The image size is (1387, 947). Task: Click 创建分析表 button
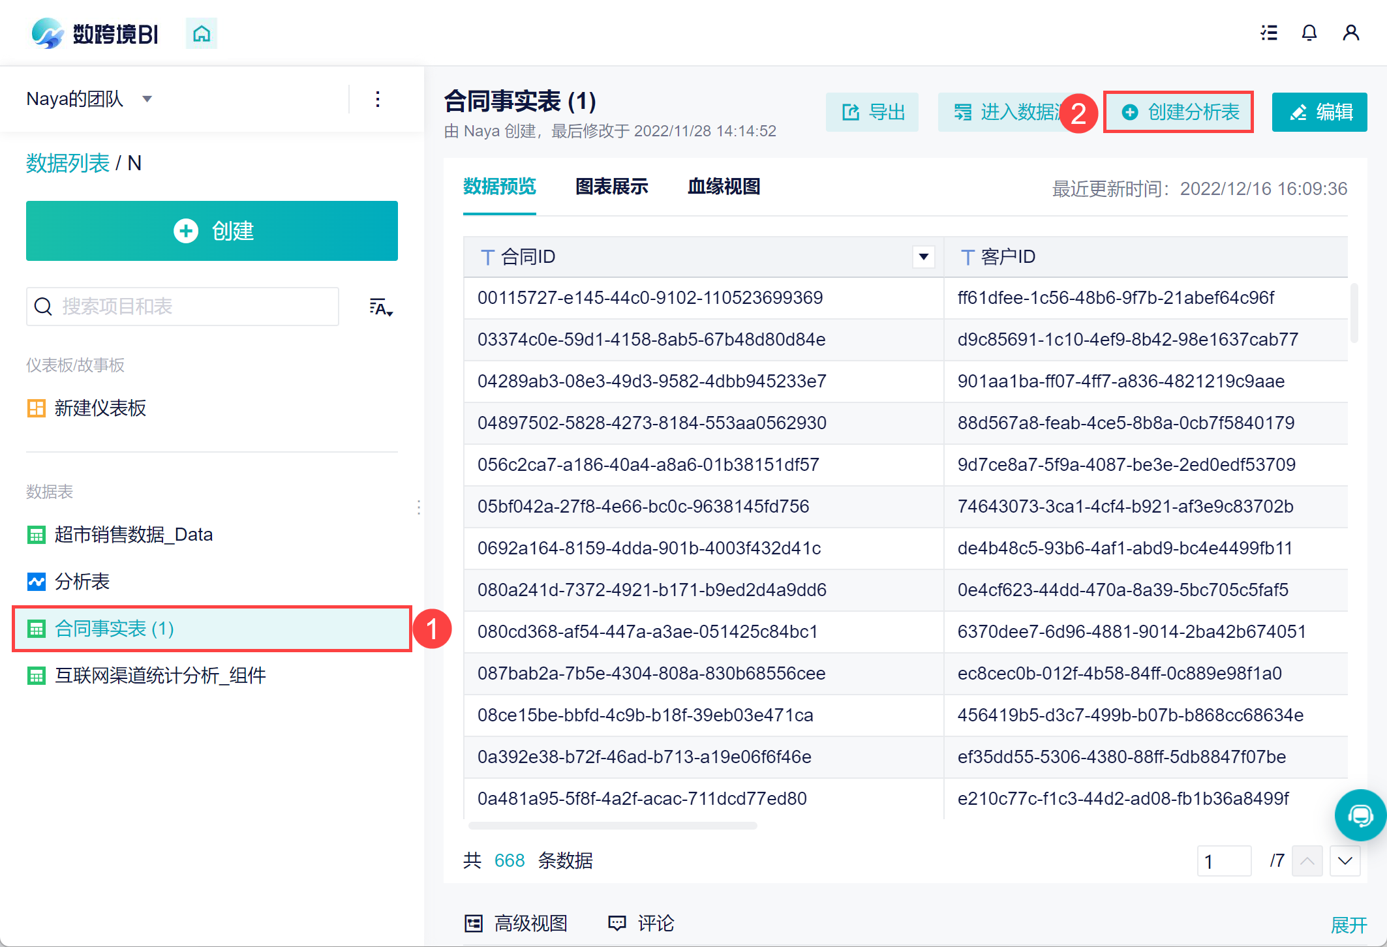click(1179, 112)
